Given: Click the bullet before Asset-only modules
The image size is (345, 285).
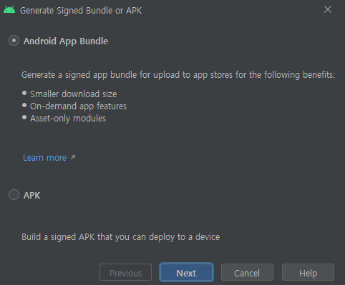Looking at the screenshot, I should click(24, 117).
